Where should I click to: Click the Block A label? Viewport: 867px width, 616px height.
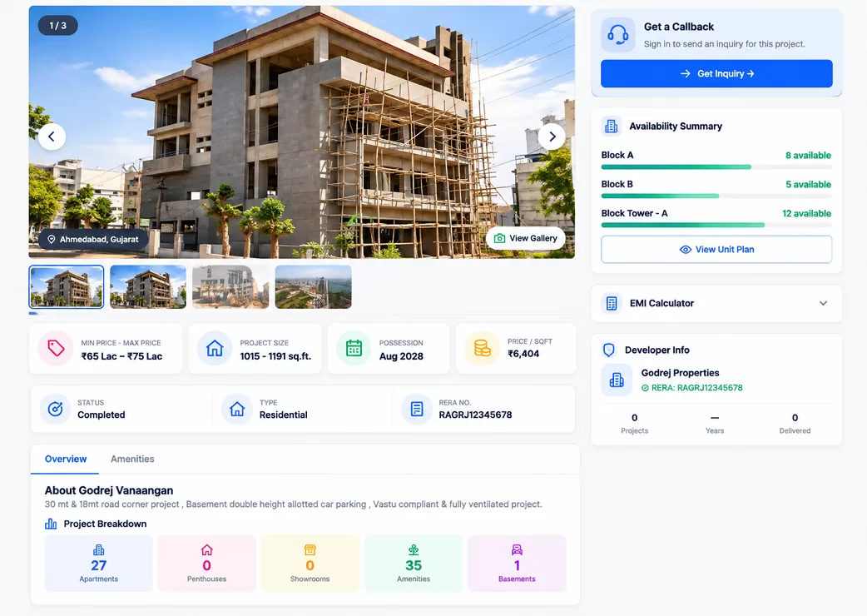[x=617, y=156]
